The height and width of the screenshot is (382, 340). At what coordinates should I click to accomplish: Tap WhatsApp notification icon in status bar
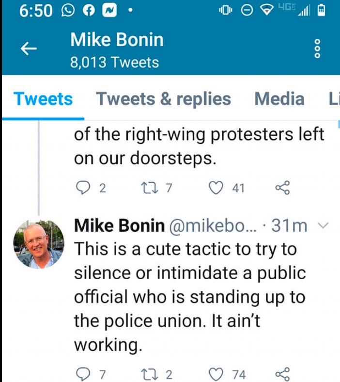[x=67, y=11]
